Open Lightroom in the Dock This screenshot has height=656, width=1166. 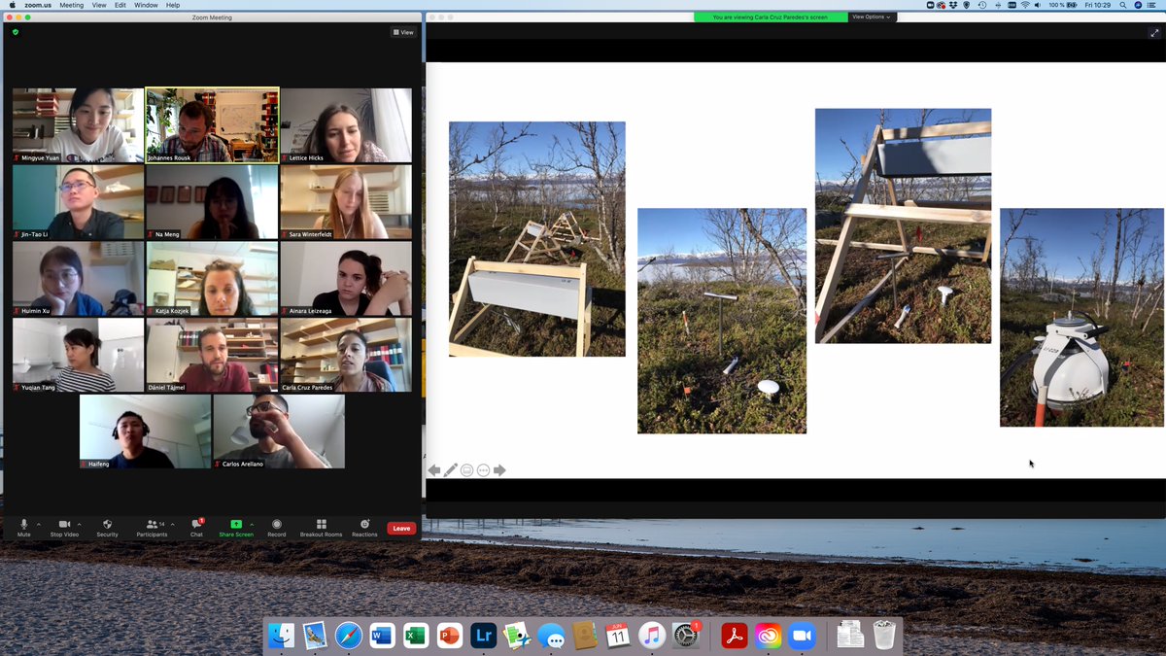[483, 636]
